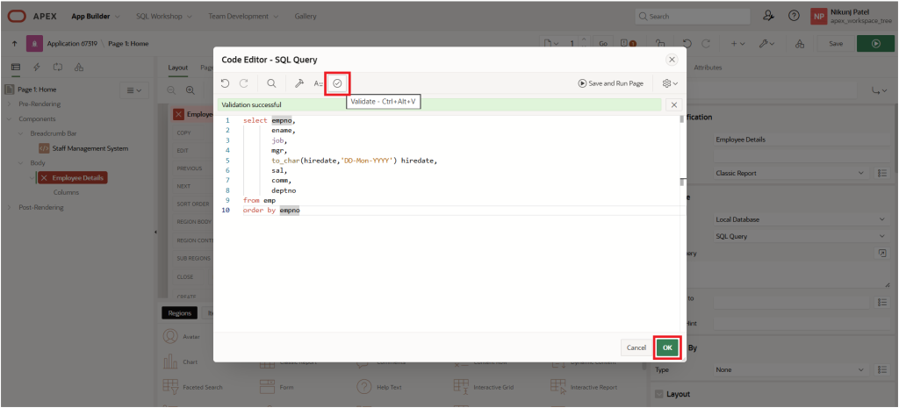Close the Code Editor dialog
This screenshot has height=408, width=899.
click(x=672, y=59)
